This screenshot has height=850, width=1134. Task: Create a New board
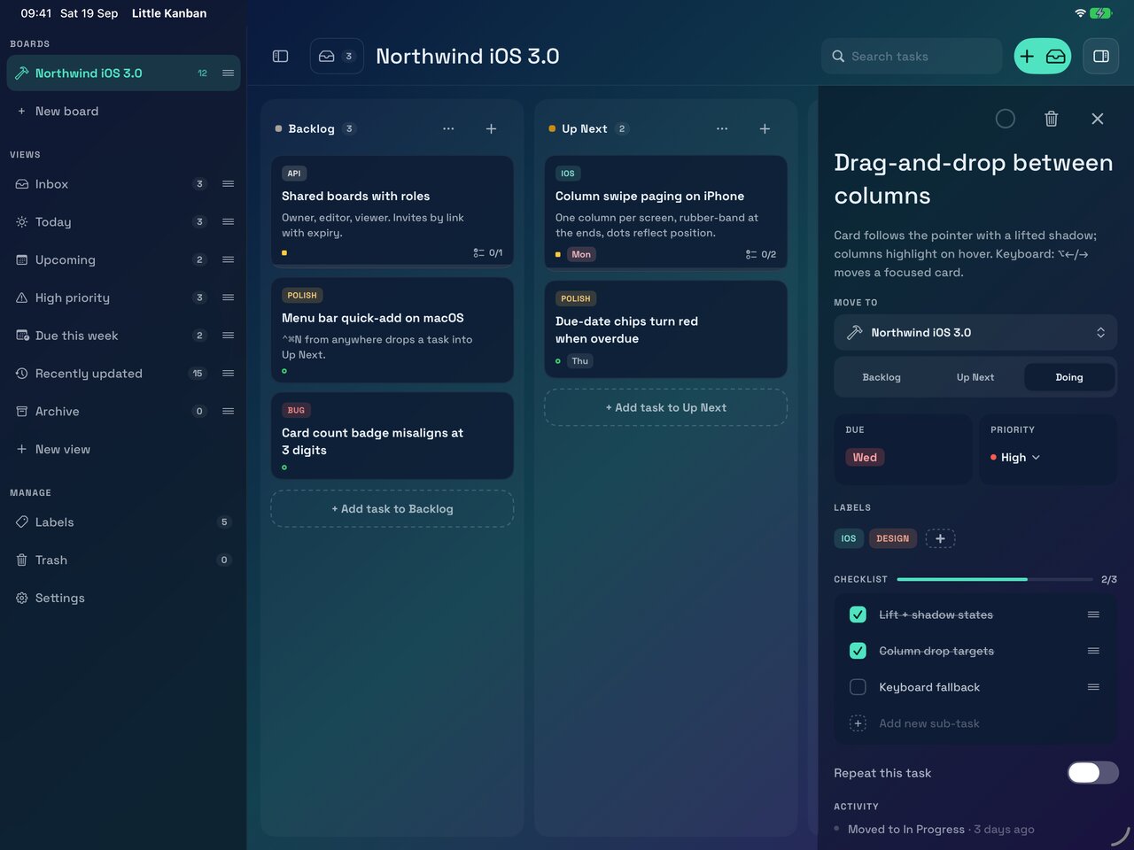click(123, 112)
